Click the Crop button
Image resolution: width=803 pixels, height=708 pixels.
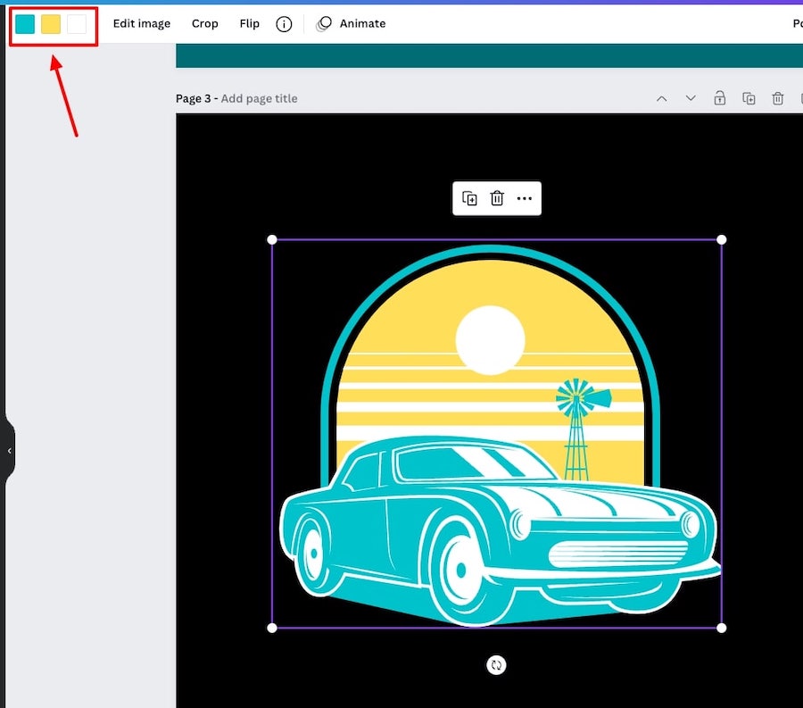[x=204, y=24]
